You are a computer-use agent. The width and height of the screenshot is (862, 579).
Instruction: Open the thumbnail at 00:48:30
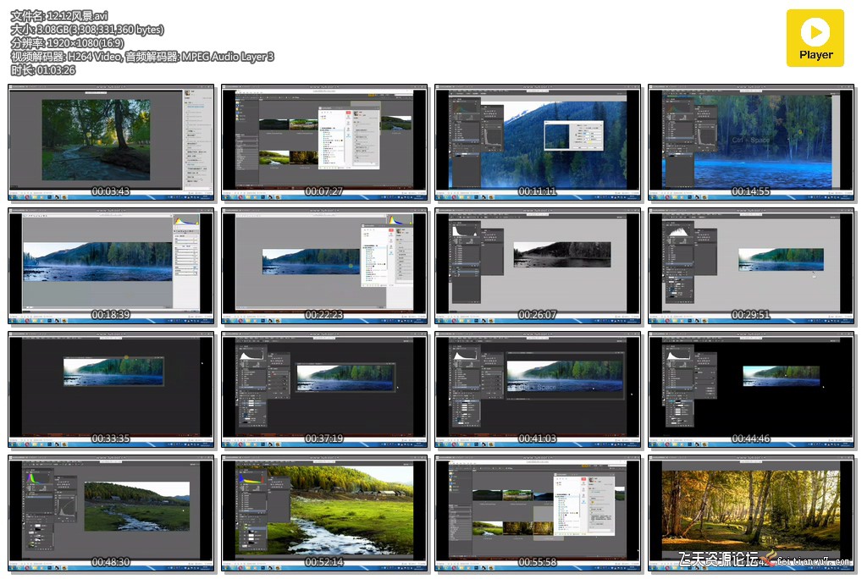click(x=111, y=513)
